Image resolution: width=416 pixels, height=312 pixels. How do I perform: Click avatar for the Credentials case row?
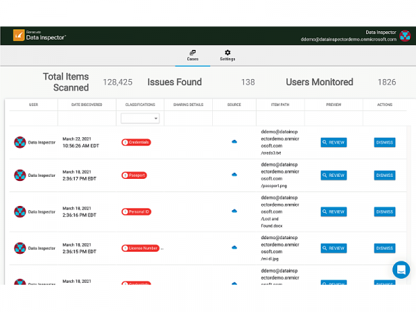point(20,142)
